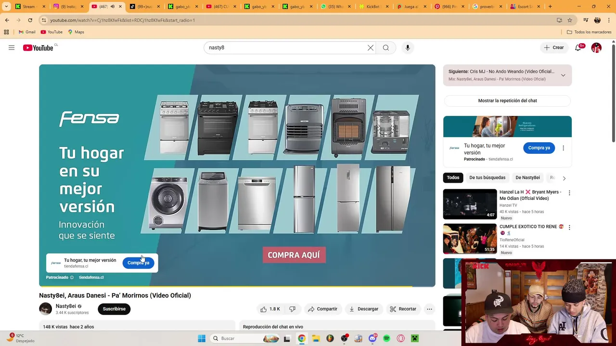
Task: Clear the nasty8 search text with the X
Action: [x=371, y=48]
